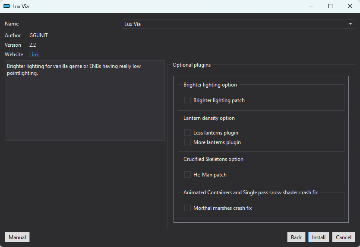Check the More lanterns plugin box
The width and height of the screenshot is (360, 247).
click(187, 142)
